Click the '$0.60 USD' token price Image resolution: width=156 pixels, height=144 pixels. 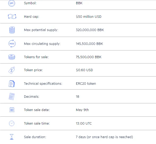(x=84, y=70)
